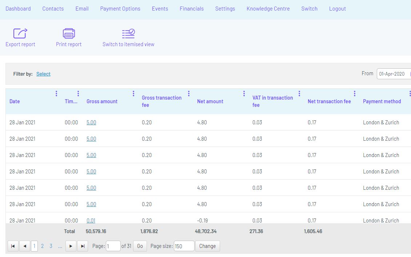411x257 pixels.
Task: Click the Filter by Select link
Action: pyautogui.click(x=43, y=74)
